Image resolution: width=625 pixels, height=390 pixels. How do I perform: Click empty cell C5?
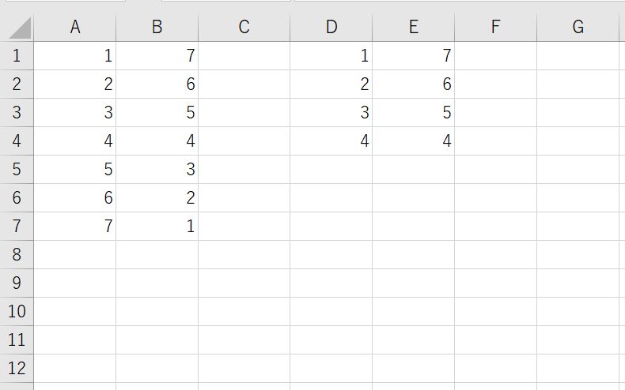pos(244,169)
